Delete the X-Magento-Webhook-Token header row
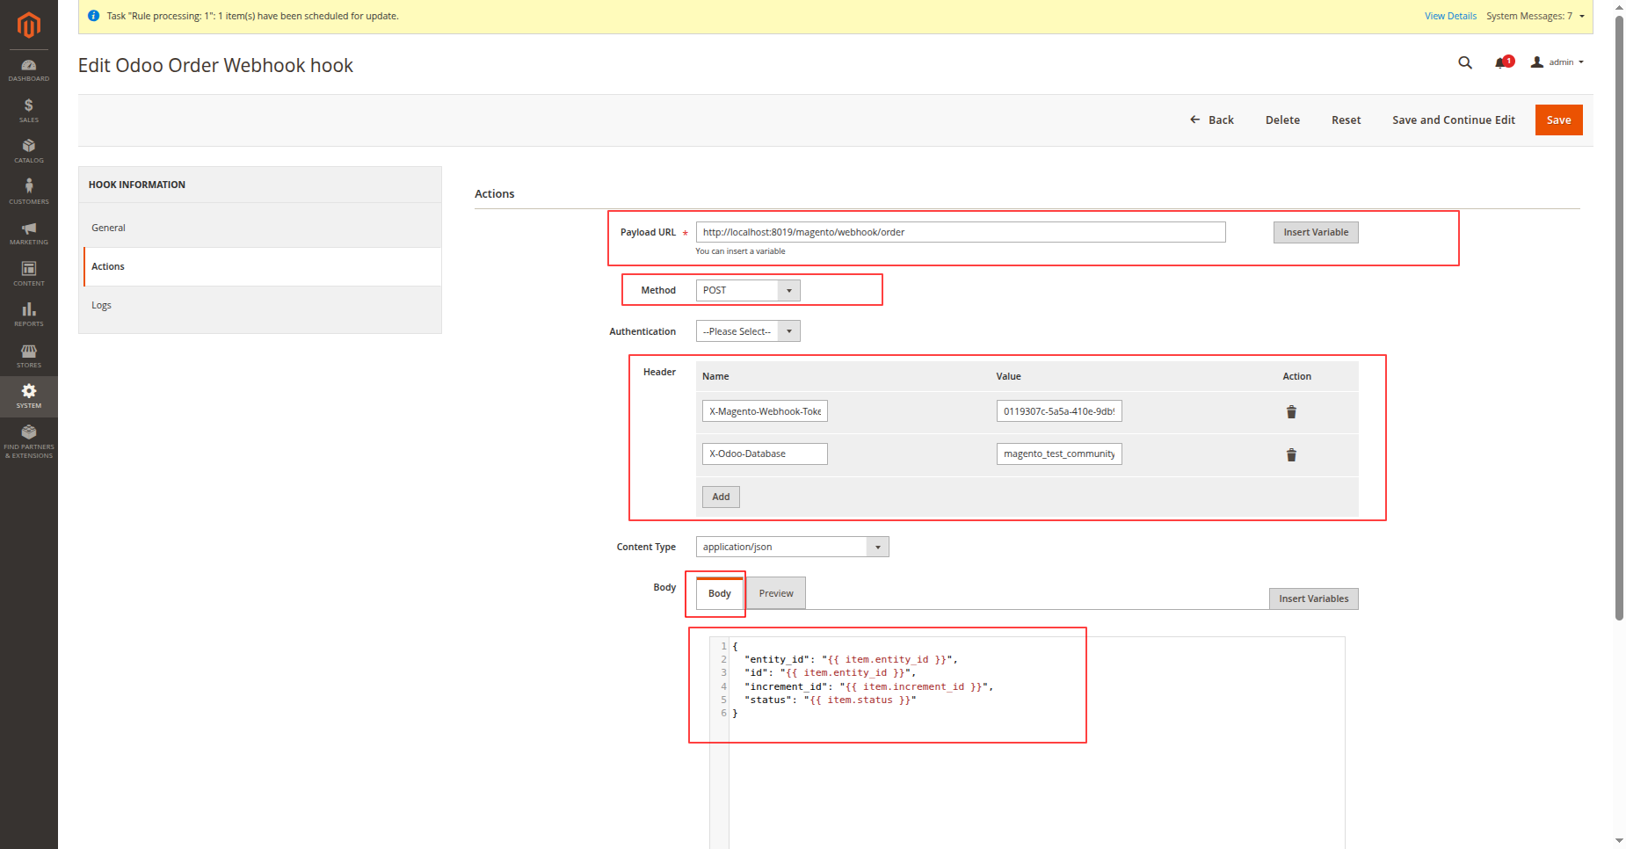1626x849 pixels. tap(1291, 412)
